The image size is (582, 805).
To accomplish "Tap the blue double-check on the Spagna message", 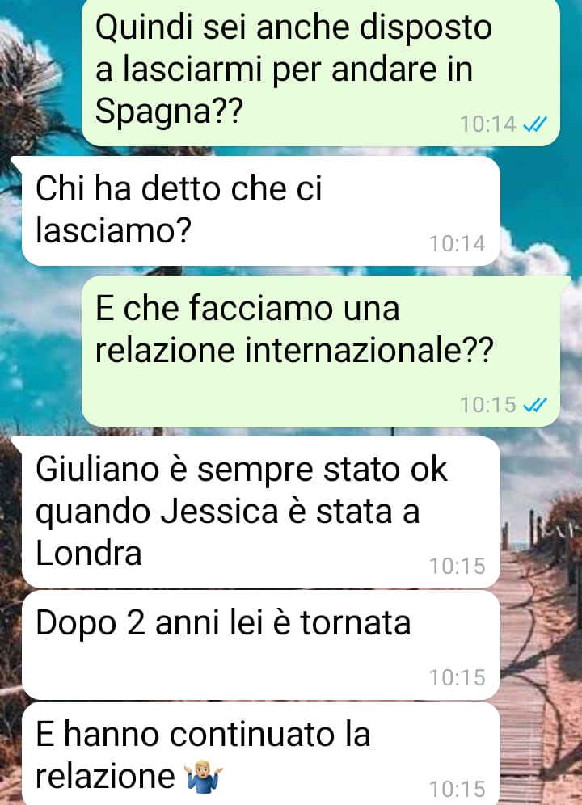I will [x=535, y=124].
